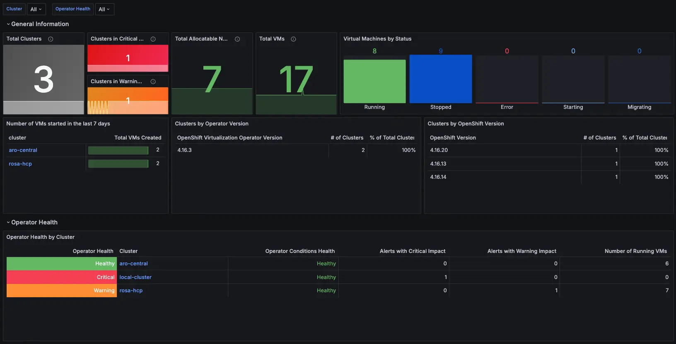Image resolution: width=676 pixels, height=344 pixels.
Task: Sort by Total VMs Created column header
Action: click(138, 138)
